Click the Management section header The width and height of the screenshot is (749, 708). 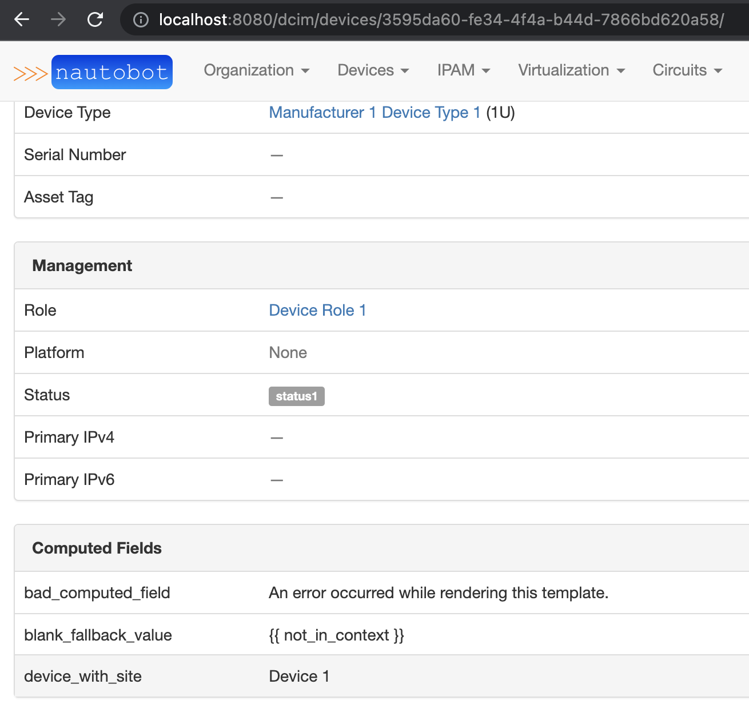[x=82, y=265]
